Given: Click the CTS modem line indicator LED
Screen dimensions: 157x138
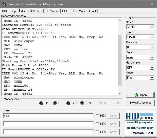Looking at the screenshot, I should point(82,103).
